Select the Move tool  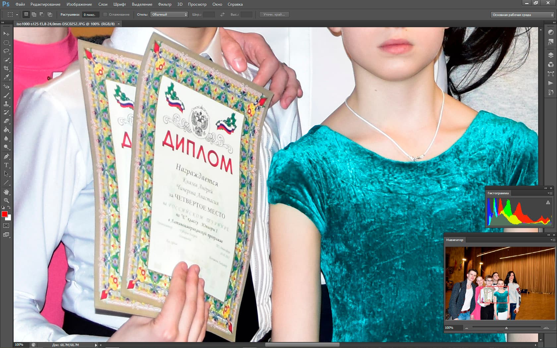(x=6, y=34)
